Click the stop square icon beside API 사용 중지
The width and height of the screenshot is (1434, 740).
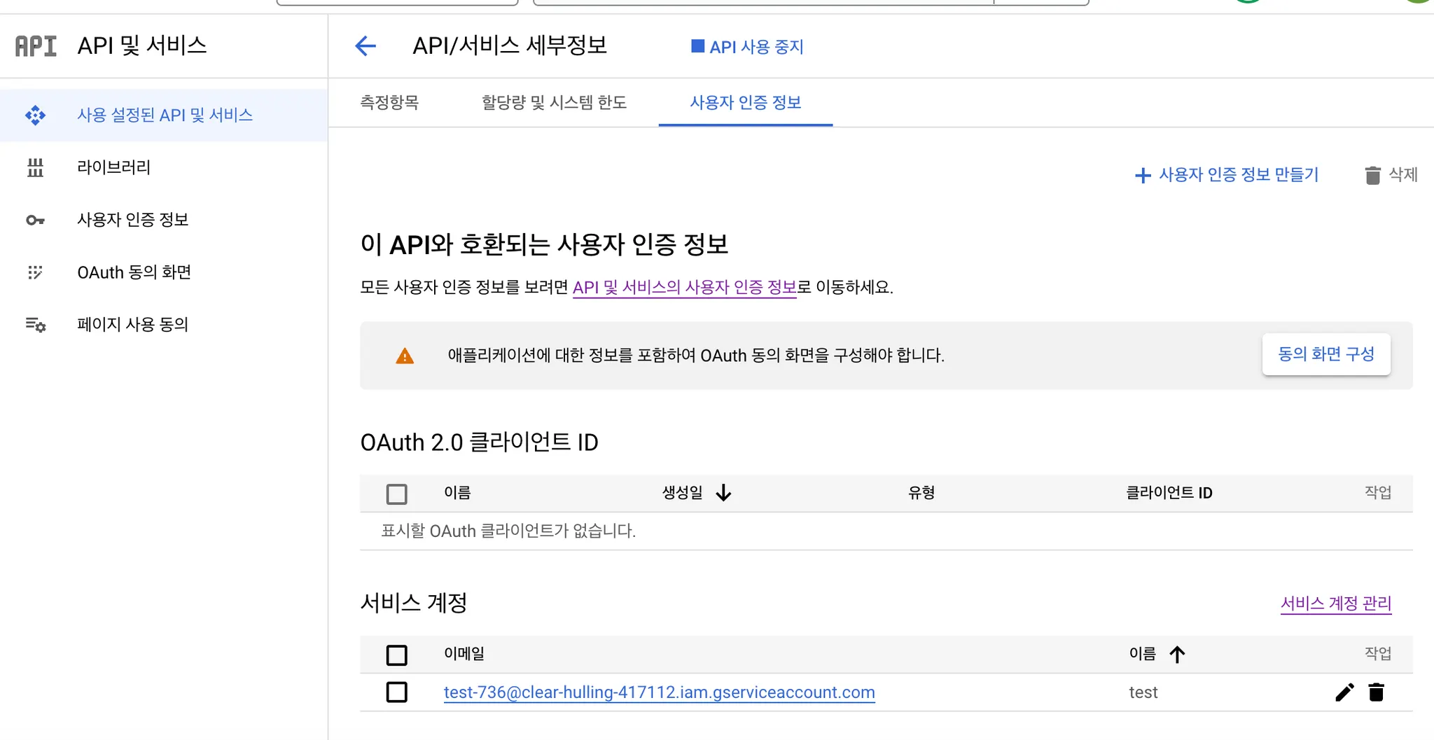click(x=697, y=46)
